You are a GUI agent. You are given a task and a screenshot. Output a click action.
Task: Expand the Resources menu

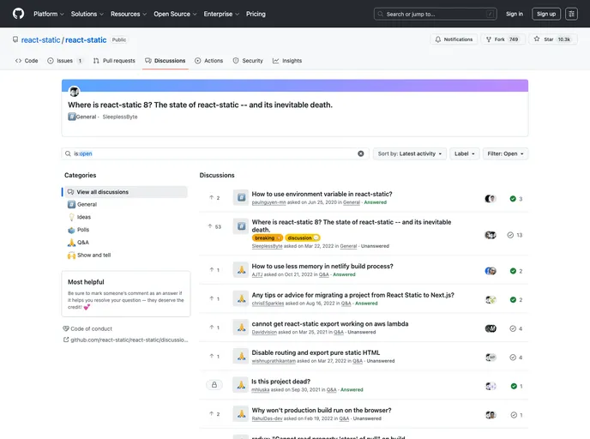[x=129, y=14]
